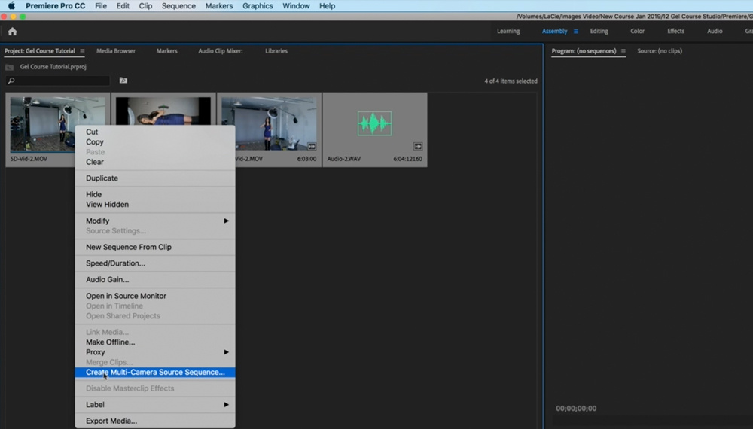The image size is (753, 429).
Task: Open the Program monitor panel menu icon
Action: (623, 51)
